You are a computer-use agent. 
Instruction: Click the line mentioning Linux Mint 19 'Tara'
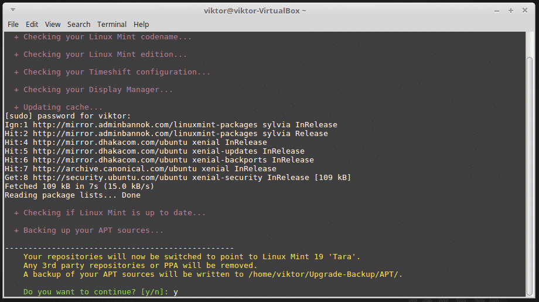192,257
